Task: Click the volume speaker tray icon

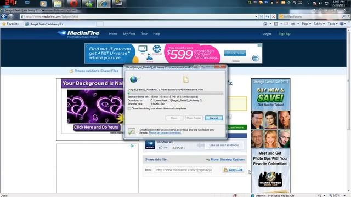Action: point(320,3)
